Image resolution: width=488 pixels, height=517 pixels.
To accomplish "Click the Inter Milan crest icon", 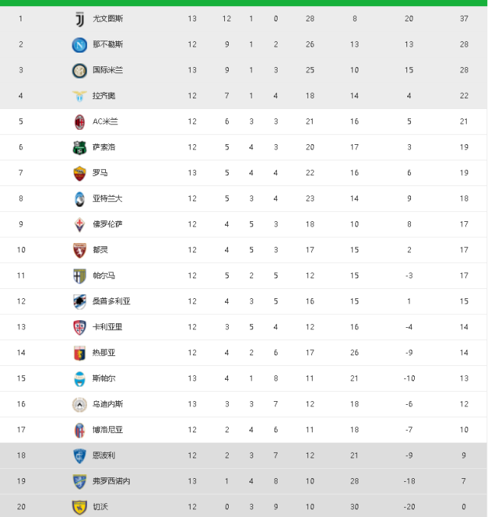I will [x=79, y=71].
